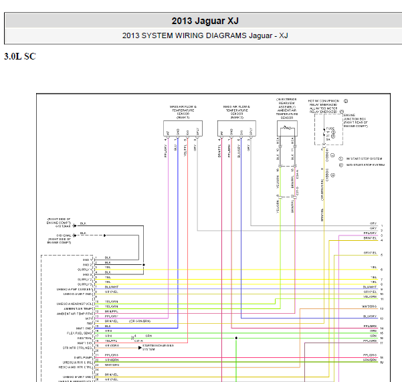The height and width of the screenshot is (382, 402).
Task: Click the "W/O START-STOP SYSTEM" legend note
Action: [365, 165]
